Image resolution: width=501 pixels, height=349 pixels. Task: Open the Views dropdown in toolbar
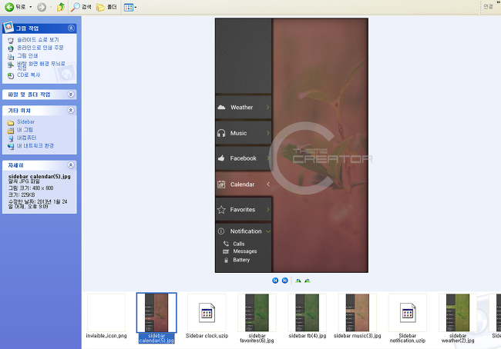(x=130, y=7)
